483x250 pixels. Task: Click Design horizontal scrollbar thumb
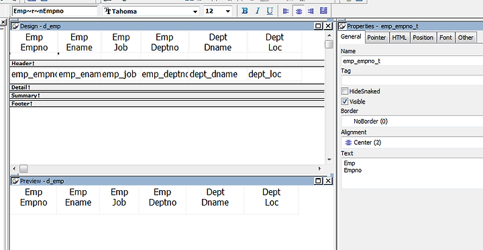pyautogui.click(x=23, y=169)
